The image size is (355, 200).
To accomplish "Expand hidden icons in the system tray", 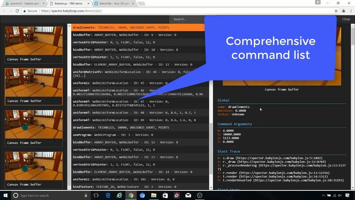I will tap(323, 195).
